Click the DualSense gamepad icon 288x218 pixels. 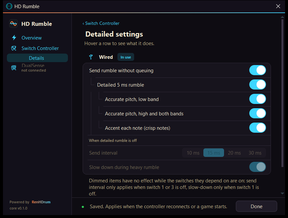14,68
